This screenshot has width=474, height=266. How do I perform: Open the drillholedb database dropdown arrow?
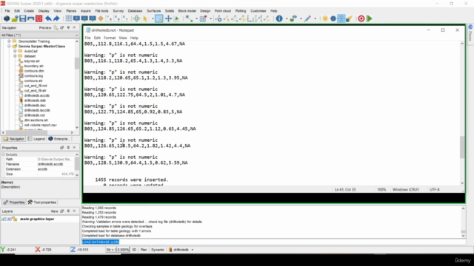click(x=193, y=250)
